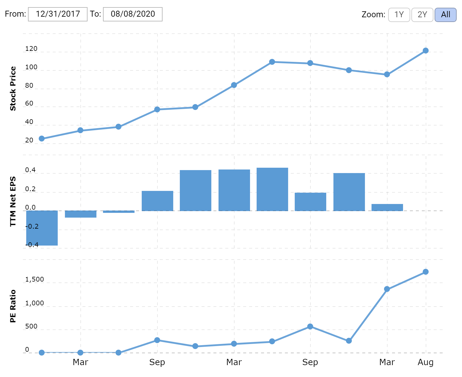462x377 pixels.
Task: Click the From date input field
Action: tap(58, 14)
